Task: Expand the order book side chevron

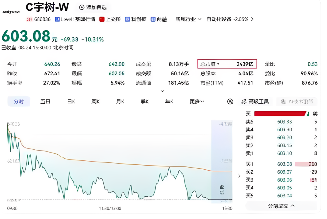Action: pyautogui.click(x=239, y=176)
